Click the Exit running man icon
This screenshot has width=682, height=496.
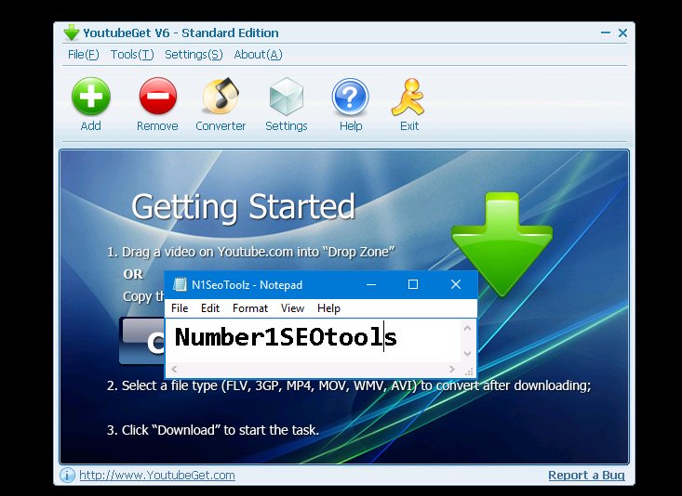[408, 98]
